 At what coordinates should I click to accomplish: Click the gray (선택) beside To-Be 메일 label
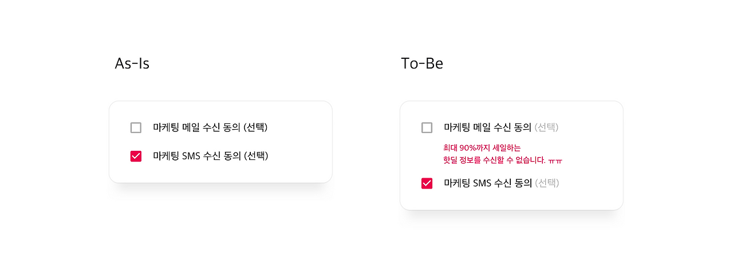point(546,127)
